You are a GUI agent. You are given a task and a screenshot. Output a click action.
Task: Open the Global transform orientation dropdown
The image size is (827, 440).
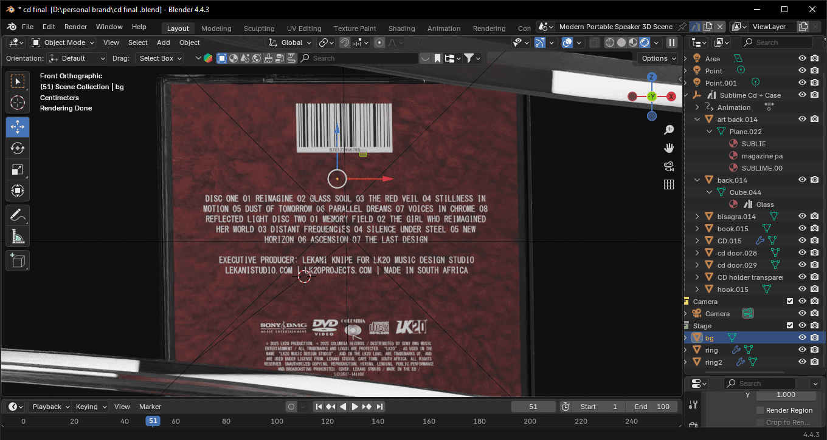coord(291,42)
